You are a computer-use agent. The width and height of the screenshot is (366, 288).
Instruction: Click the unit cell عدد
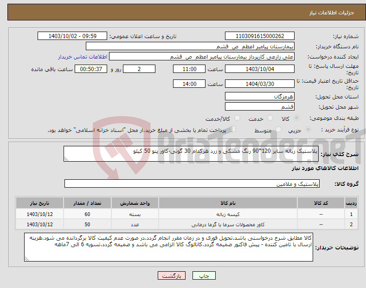point(135,224)
